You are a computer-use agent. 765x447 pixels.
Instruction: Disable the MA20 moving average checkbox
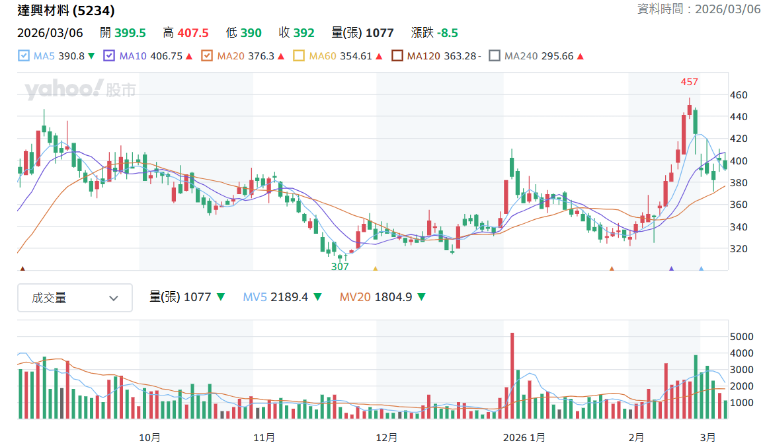(207, 55)
